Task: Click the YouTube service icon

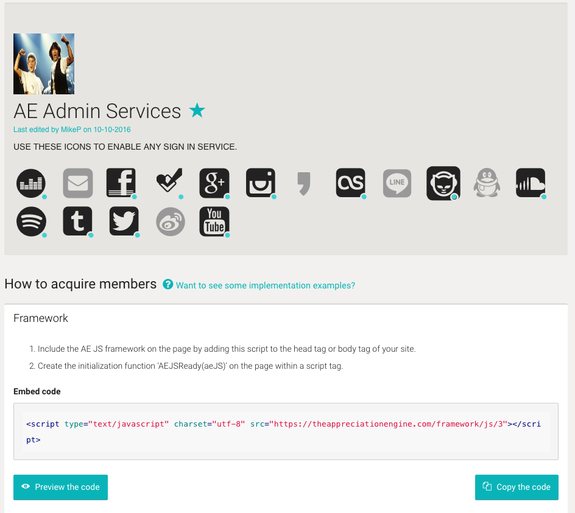Action: [x=214, y=222]
